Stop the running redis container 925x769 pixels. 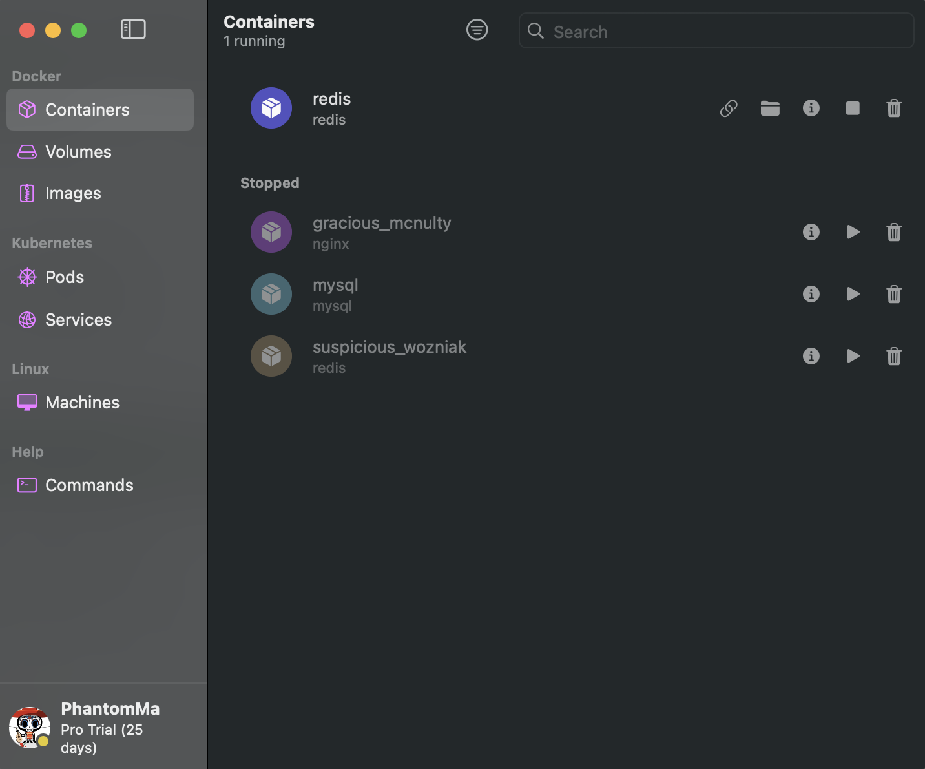pos(853,108)
